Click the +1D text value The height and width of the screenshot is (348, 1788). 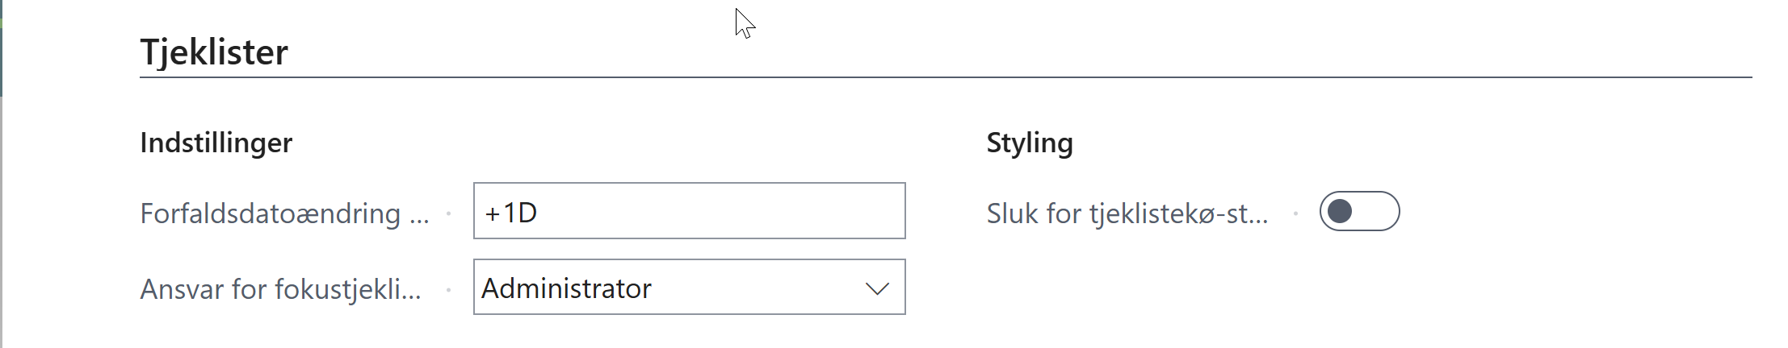511,213
